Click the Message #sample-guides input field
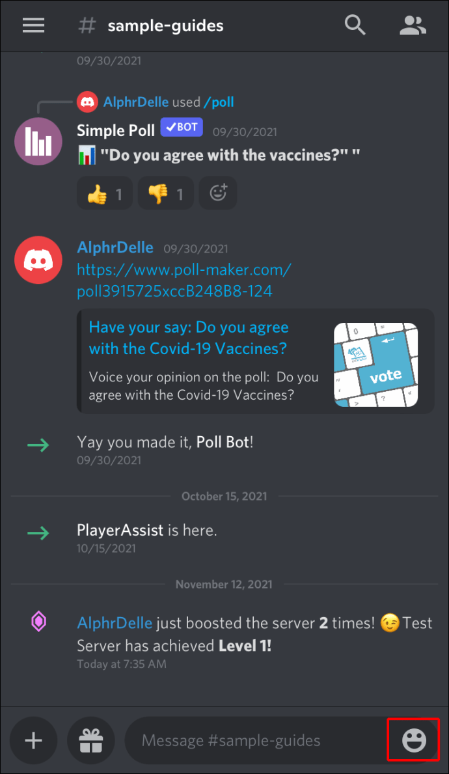Viewport: 449px width, 774px height. (256, 740)
